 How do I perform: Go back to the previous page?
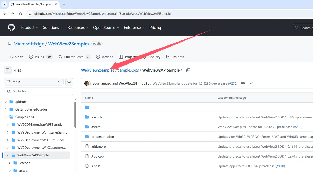click(5, 14)
